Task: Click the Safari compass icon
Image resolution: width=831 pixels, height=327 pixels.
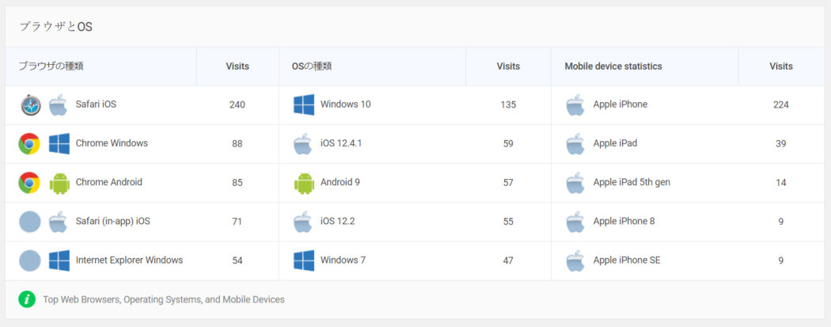Action: [x=30, y=105]
